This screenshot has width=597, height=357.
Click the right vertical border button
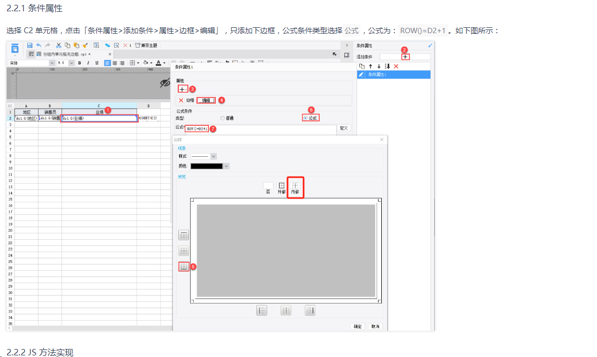310,310
